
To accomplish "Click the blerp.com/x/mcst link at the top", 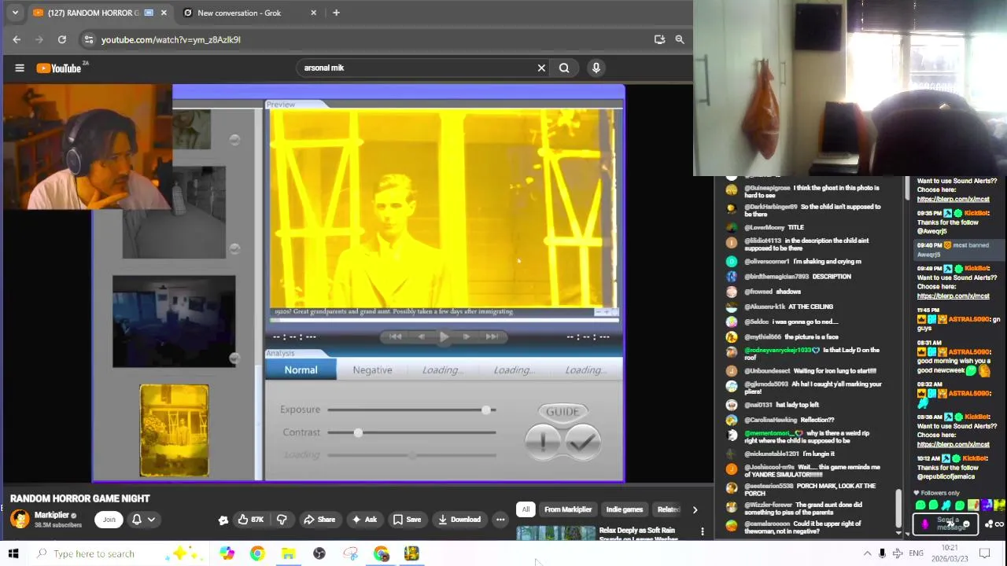I will tap(953, 199).
